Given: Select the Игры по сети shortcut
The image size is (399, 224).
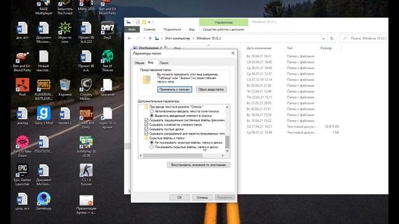Looking at the screenshot, I should coord(65,32).
